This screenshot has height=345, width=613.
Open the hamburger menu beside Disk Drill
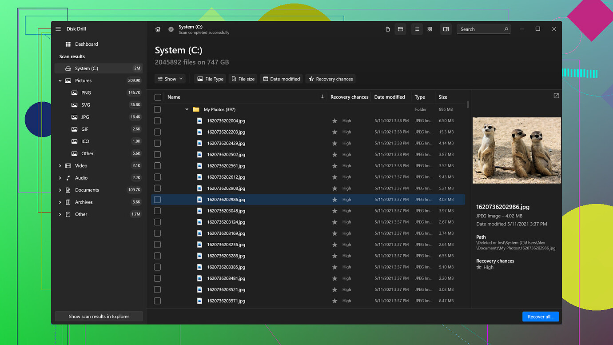58,29
